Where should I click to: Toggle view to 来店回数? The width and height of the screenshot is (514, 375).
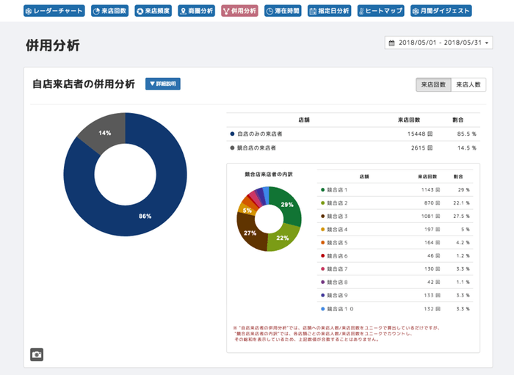point(432,84)
